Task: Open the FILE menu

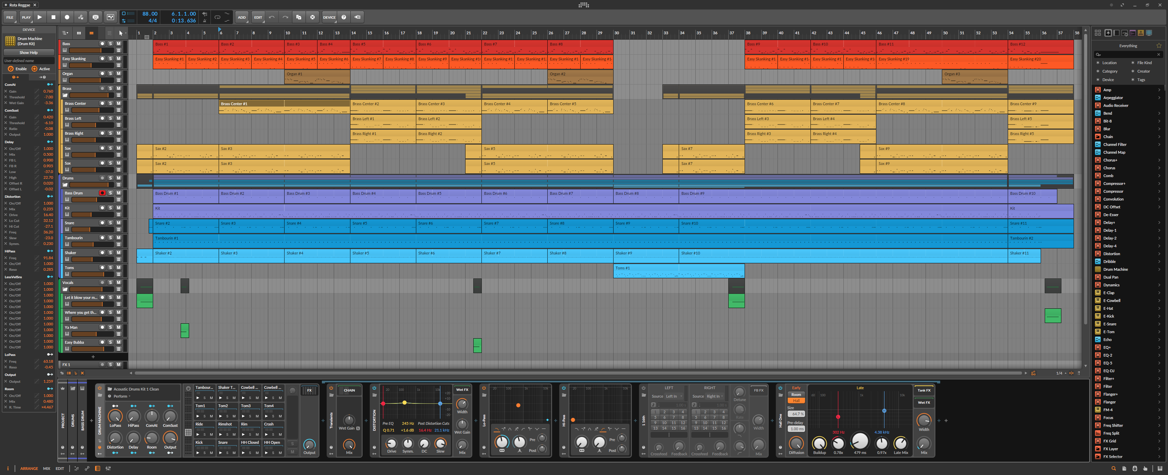Action: point(10,17)
